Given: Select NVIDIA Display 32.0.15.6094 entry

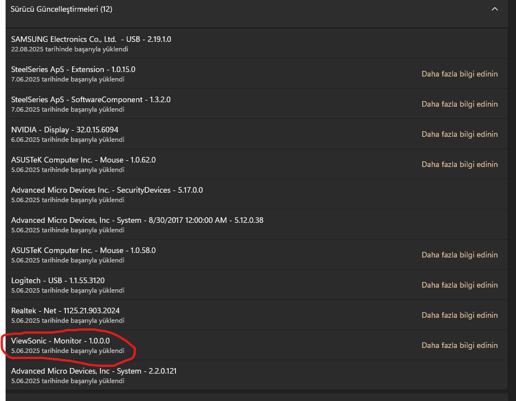Looking at the screenshot, I should click(257, 135).
